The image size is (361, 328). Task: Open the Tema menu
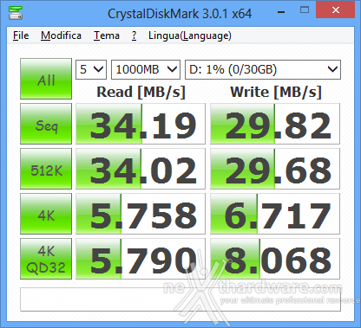click(x=107, y=35)
